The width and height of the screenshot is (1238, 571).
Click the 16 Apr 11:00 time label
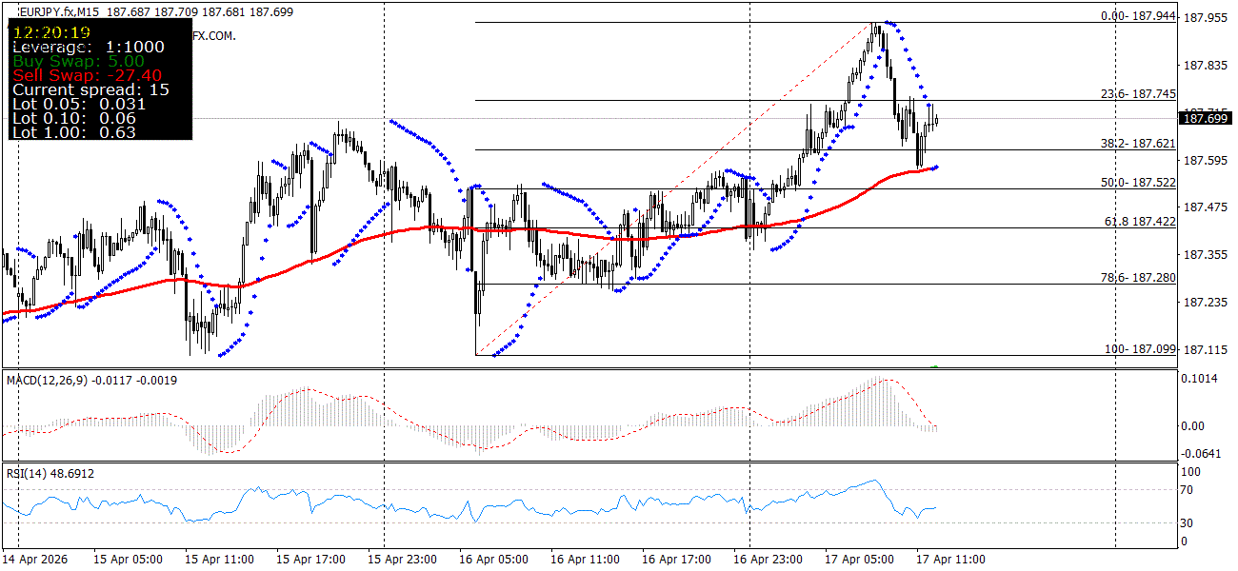tap(585, 560)
